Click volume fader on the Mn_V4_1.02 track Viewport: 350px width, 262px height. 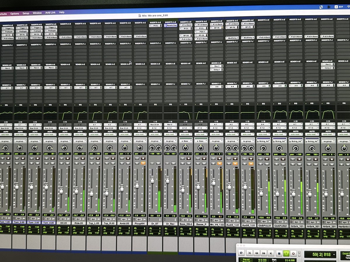213,182
